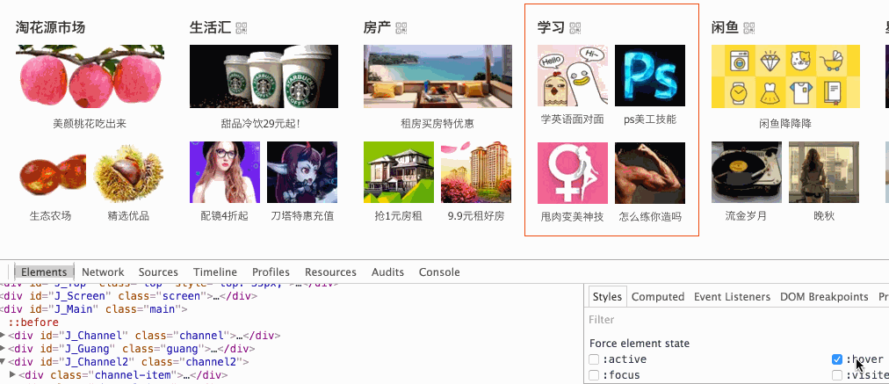Image resolution: width=889 pixels, height=384 pixels.
Task: Open the vinyl record player thumbnail
Action: click(x=746, y=172)
